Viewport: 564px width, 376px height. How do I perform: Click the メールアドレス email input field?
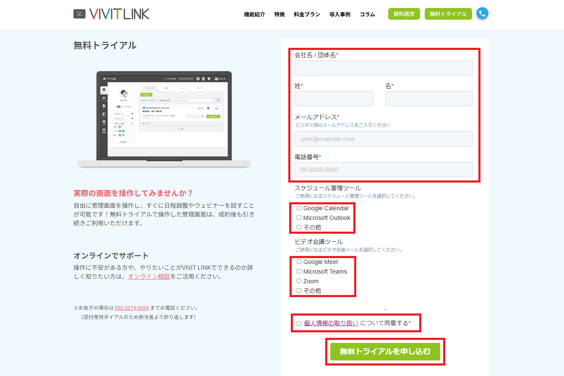point(384,138)
